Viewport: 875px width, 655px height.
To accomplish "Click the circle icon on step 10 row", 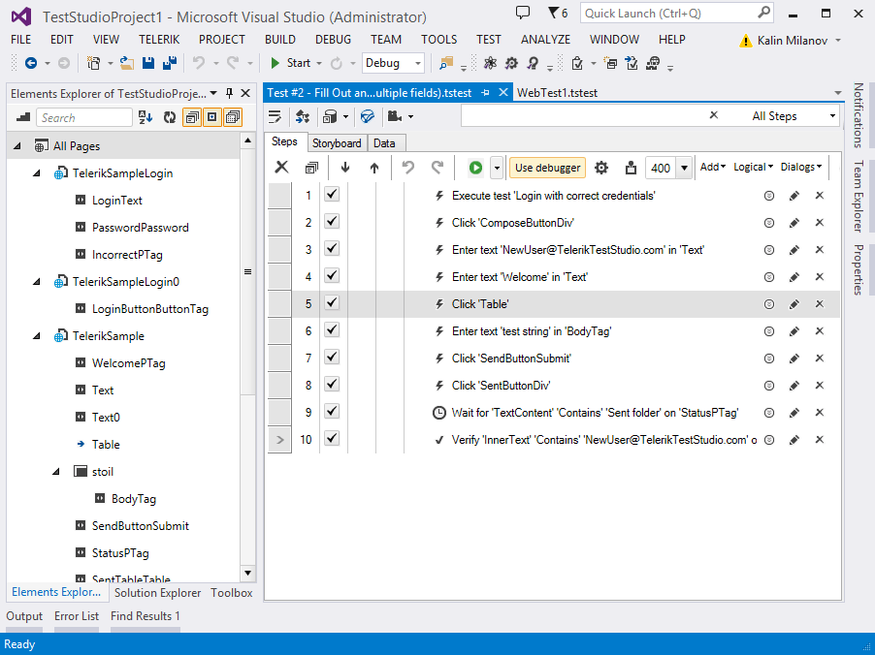I will [x=769, y=440].
